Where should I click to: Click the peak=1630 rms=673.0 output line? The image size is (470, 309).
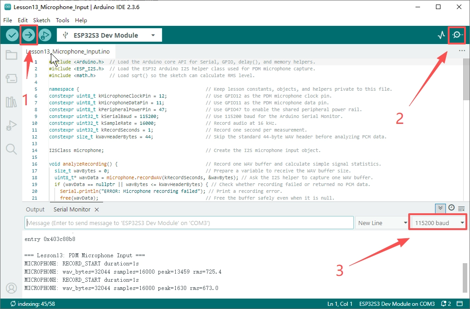(x=121, y=288)
